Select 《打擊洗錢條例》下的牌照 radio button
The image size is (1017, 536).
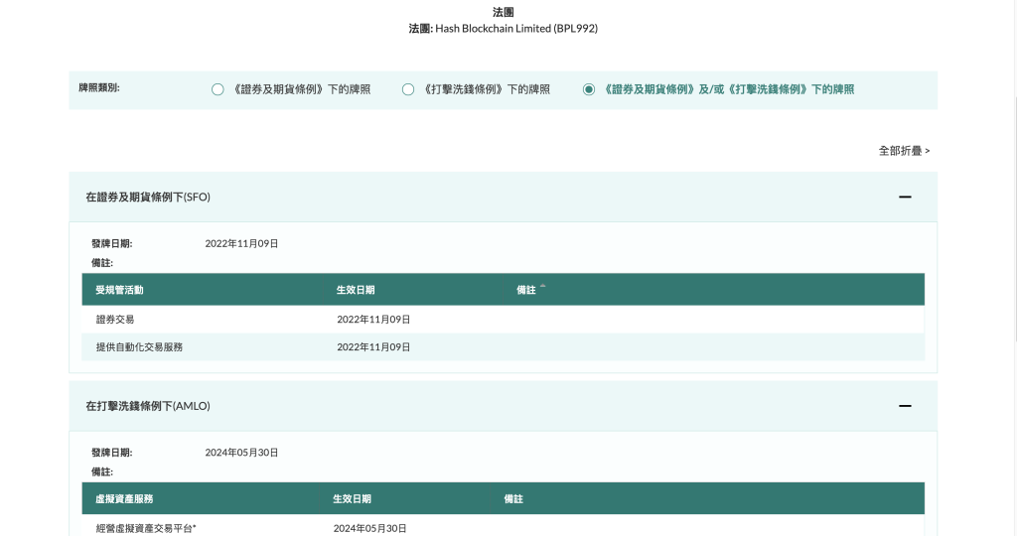click(408, 89)
